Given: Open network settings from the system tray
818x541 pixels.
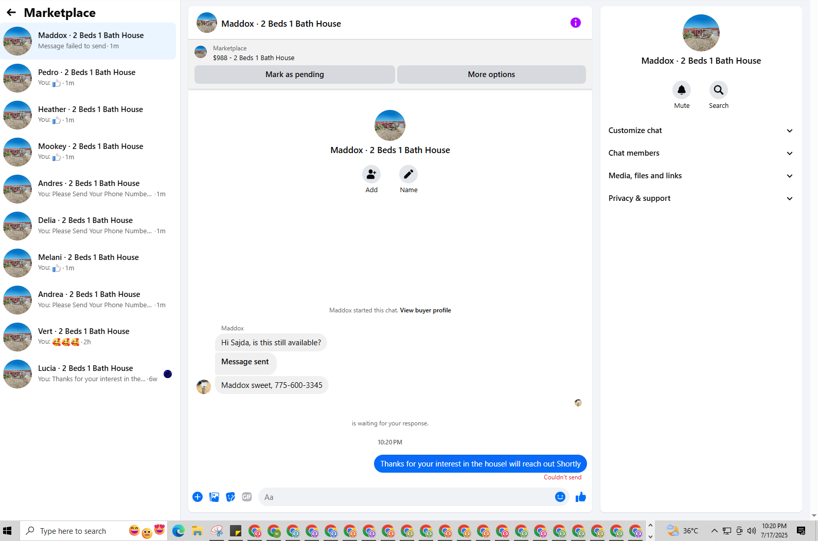Looking at the screenshot, I should pyautogui.click(x=727, y=531).
